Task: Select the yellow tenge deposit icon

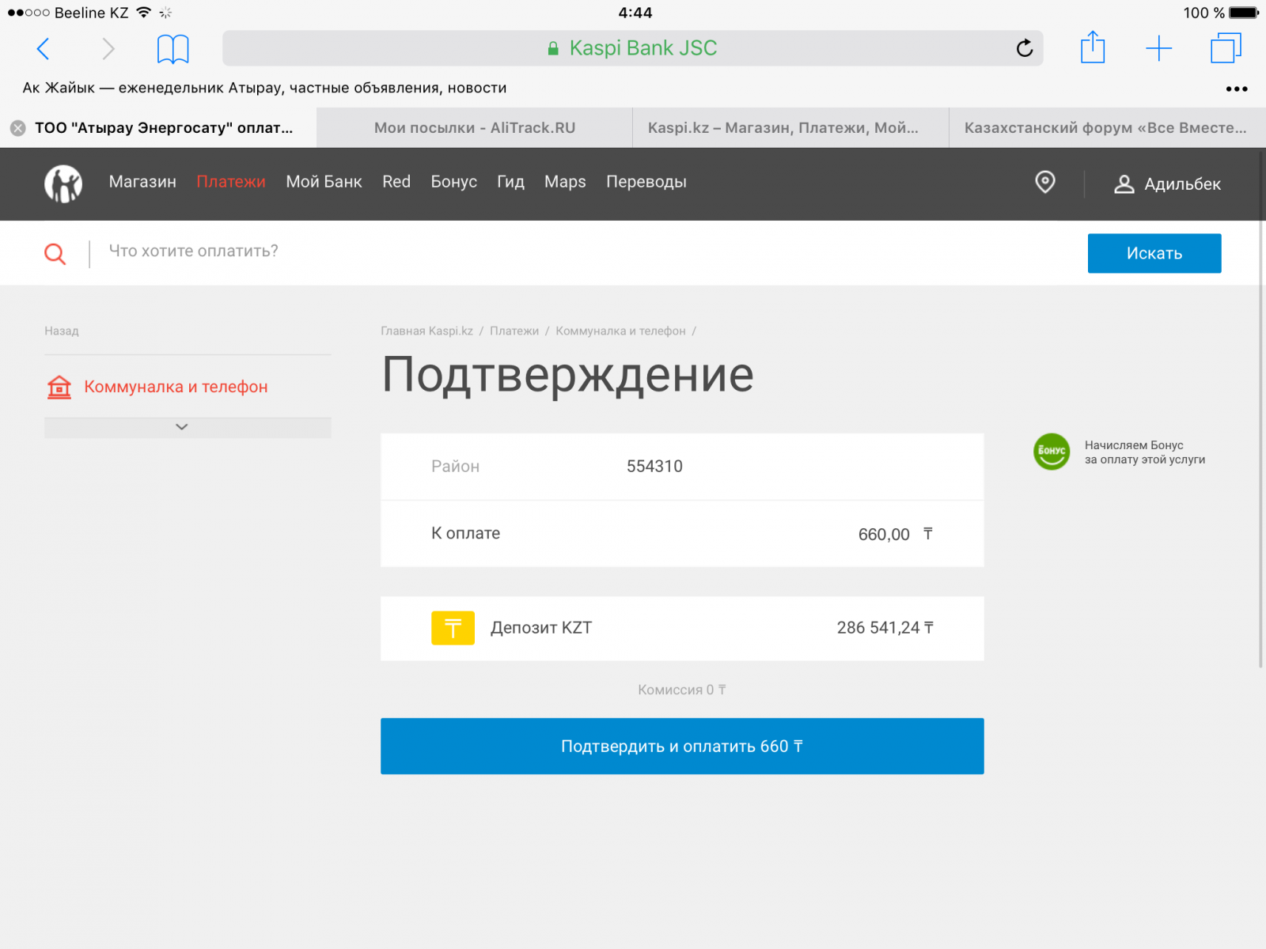Action: click(x=453, y=628)
